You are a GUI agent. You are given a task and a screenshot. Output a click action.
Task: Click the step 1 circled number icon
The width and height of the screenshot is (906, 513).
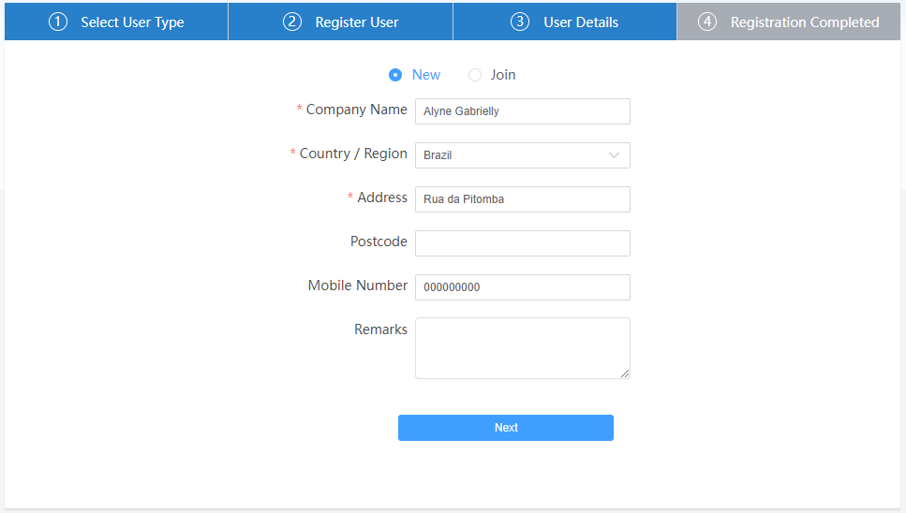click(x=58, y=22)
